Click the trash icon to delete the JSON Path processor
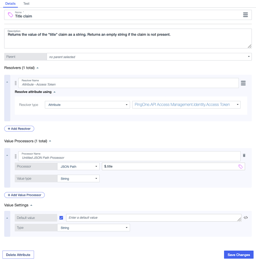Viewport: 256px width, 262px height. pyautogui.click(x=244, y=155)
